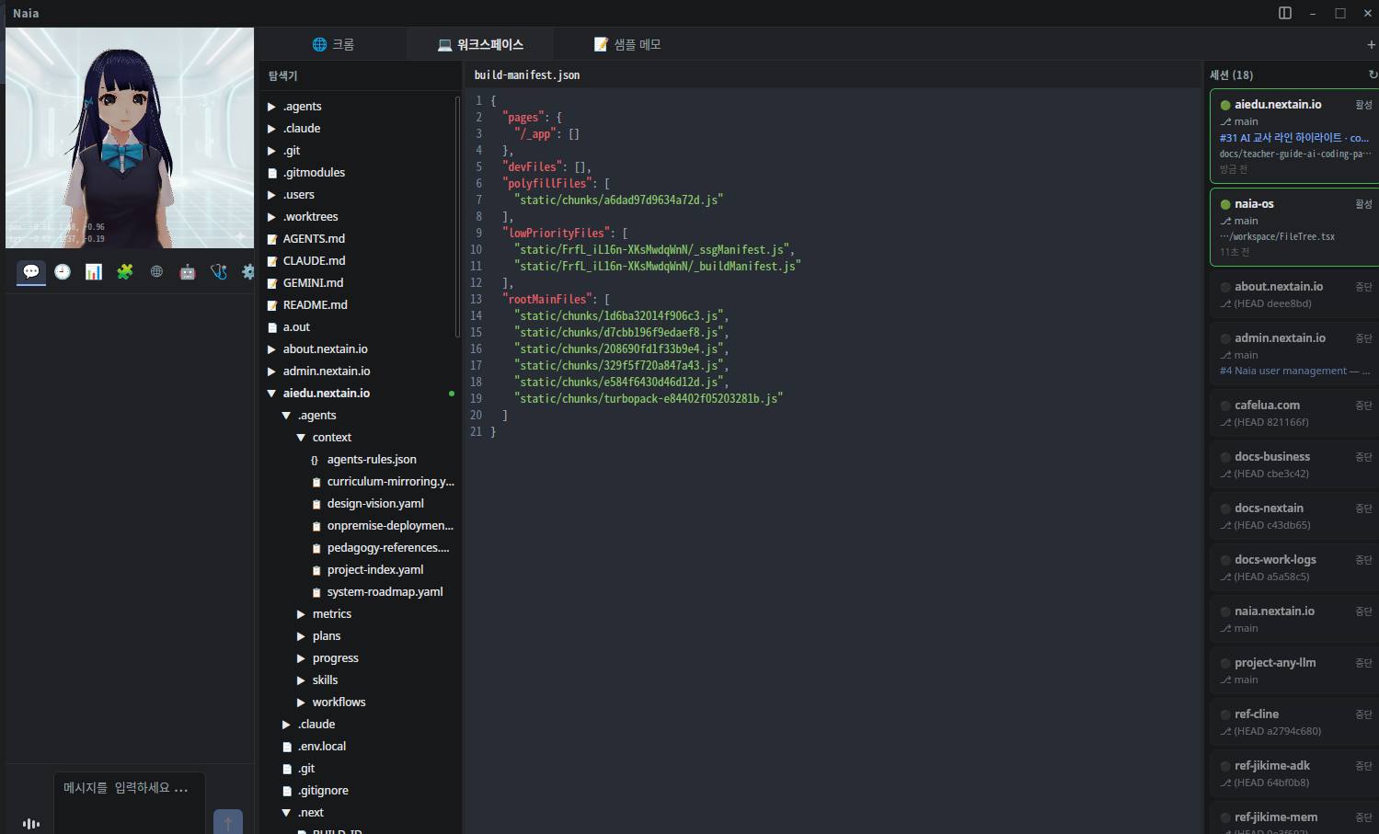Image resolution: width=1379 pixels, height=834 pixels.
Task: Open the stethoscope diagnostics icon
Action: click(x=219, y=272)
